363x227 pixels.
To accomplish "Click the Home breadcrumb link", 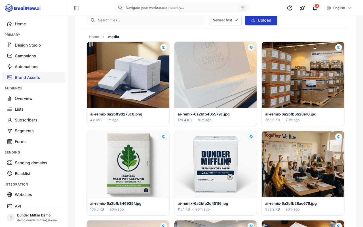I will pos(94,37).
